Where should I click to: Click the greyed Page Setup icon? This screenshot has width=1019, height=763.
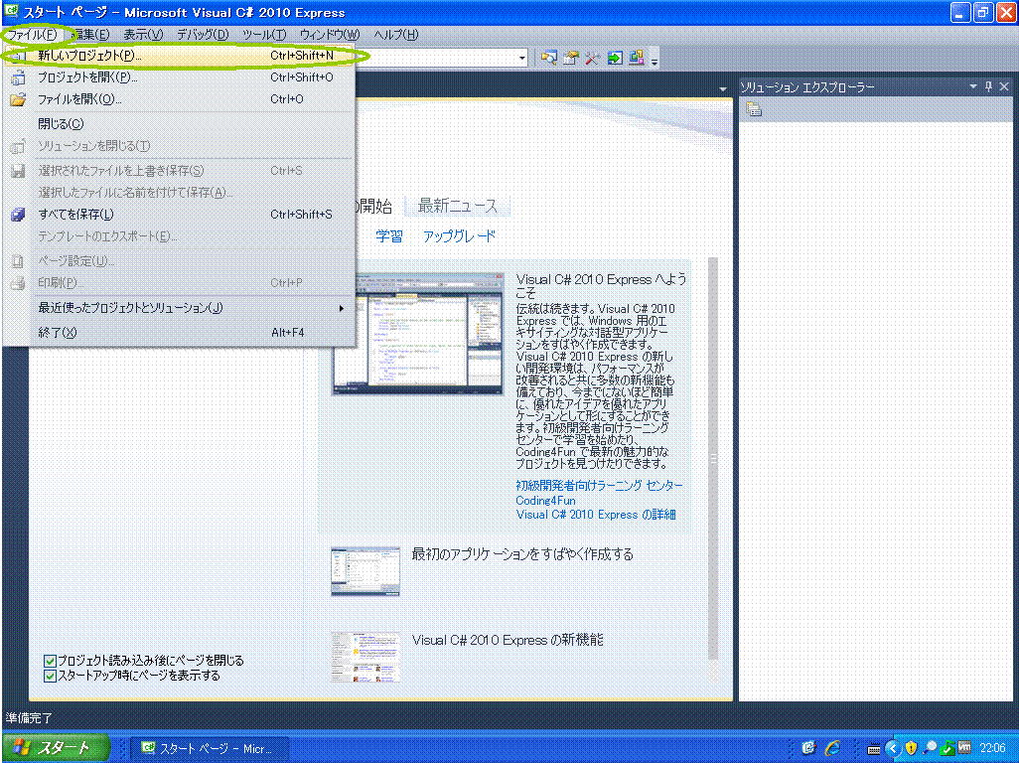pos(18,261)
